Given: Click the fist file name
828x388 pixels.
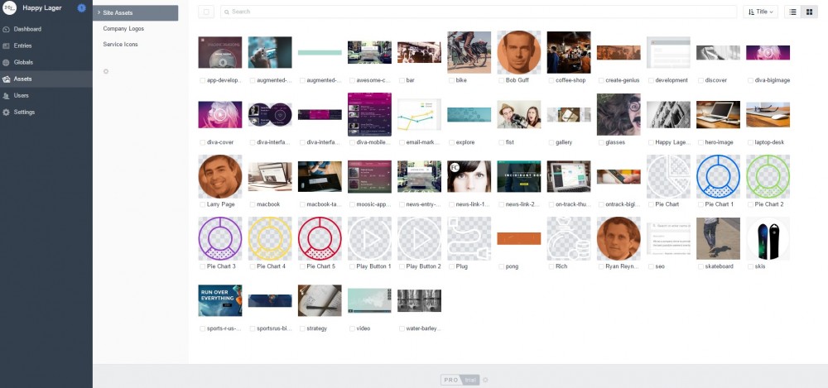Looking at the screenshot, I should (509, 142).
